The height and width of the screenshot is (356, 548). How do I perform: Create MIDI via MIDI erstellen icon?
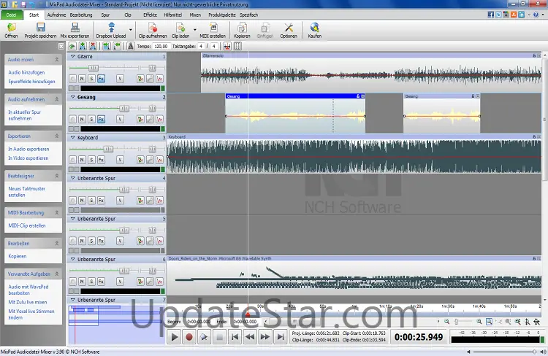[213, 30]
